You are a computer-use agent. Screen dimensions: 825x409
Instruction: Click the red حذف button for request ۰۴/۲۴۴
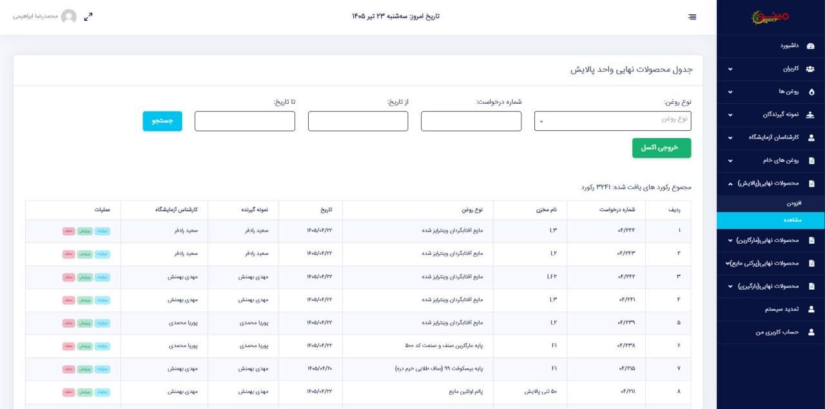pyautogui.click(x=69, y=231)
